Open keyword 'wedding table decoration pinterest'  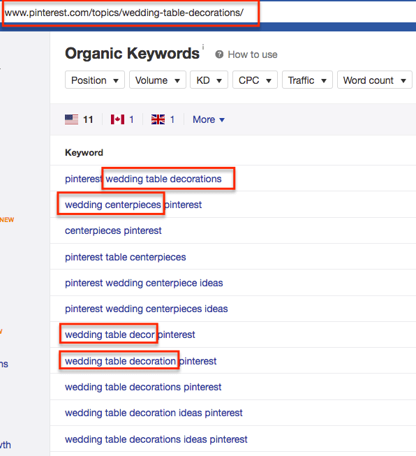tap(141, 361)
